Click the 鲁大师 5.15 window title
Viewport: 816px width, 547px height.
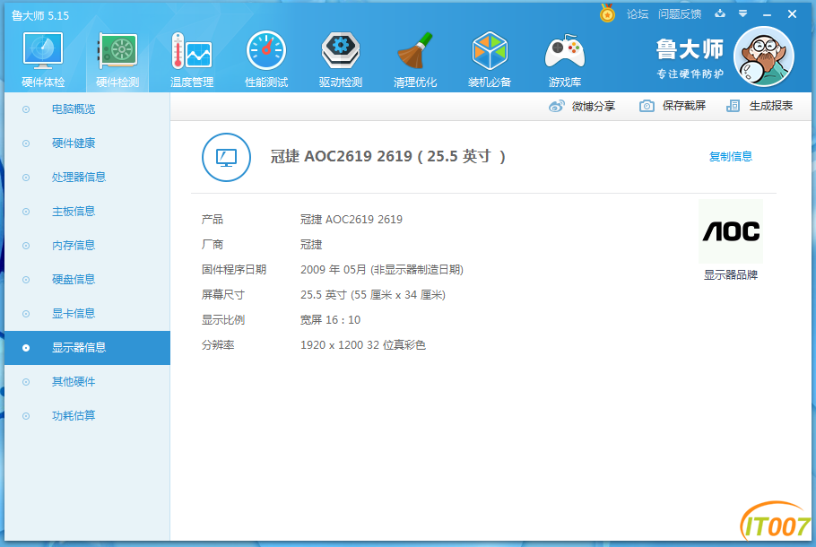pos(40,15)
